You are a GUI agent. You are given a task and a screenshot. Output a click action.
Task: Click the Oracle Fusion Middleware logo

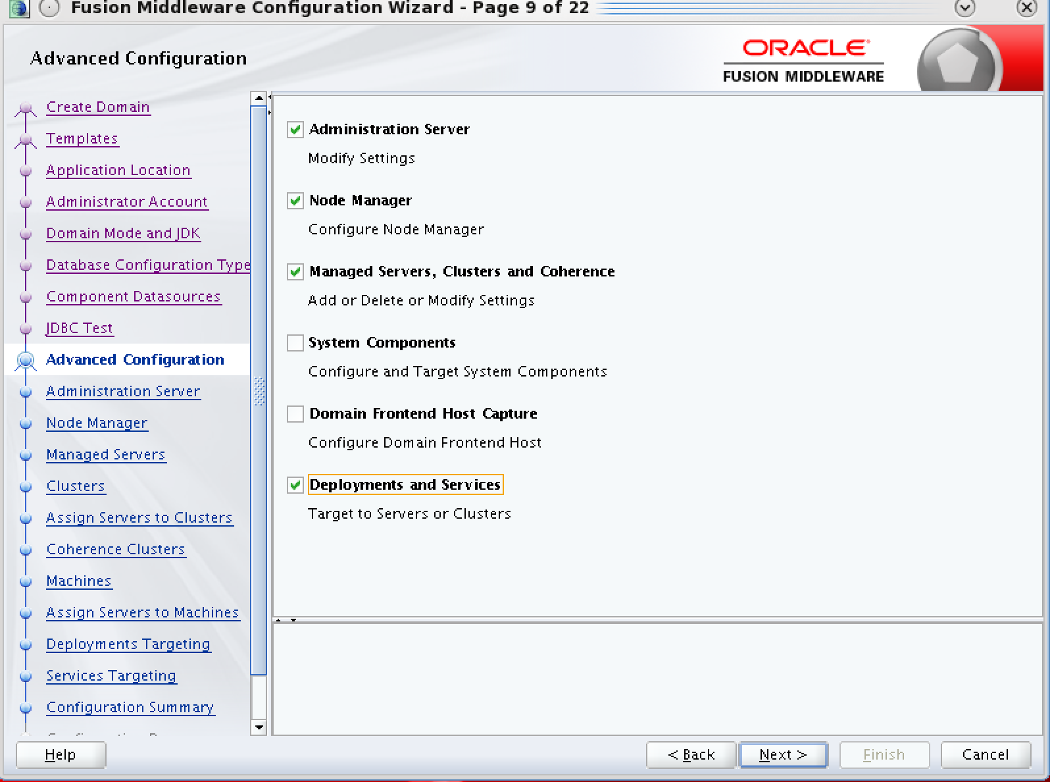803,61
